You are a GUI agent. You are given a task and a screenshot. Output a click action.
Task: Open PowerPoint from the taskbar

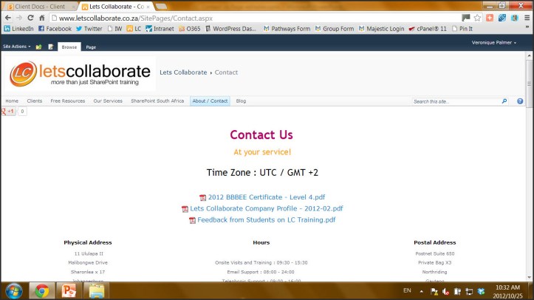[x=69, y=290]
